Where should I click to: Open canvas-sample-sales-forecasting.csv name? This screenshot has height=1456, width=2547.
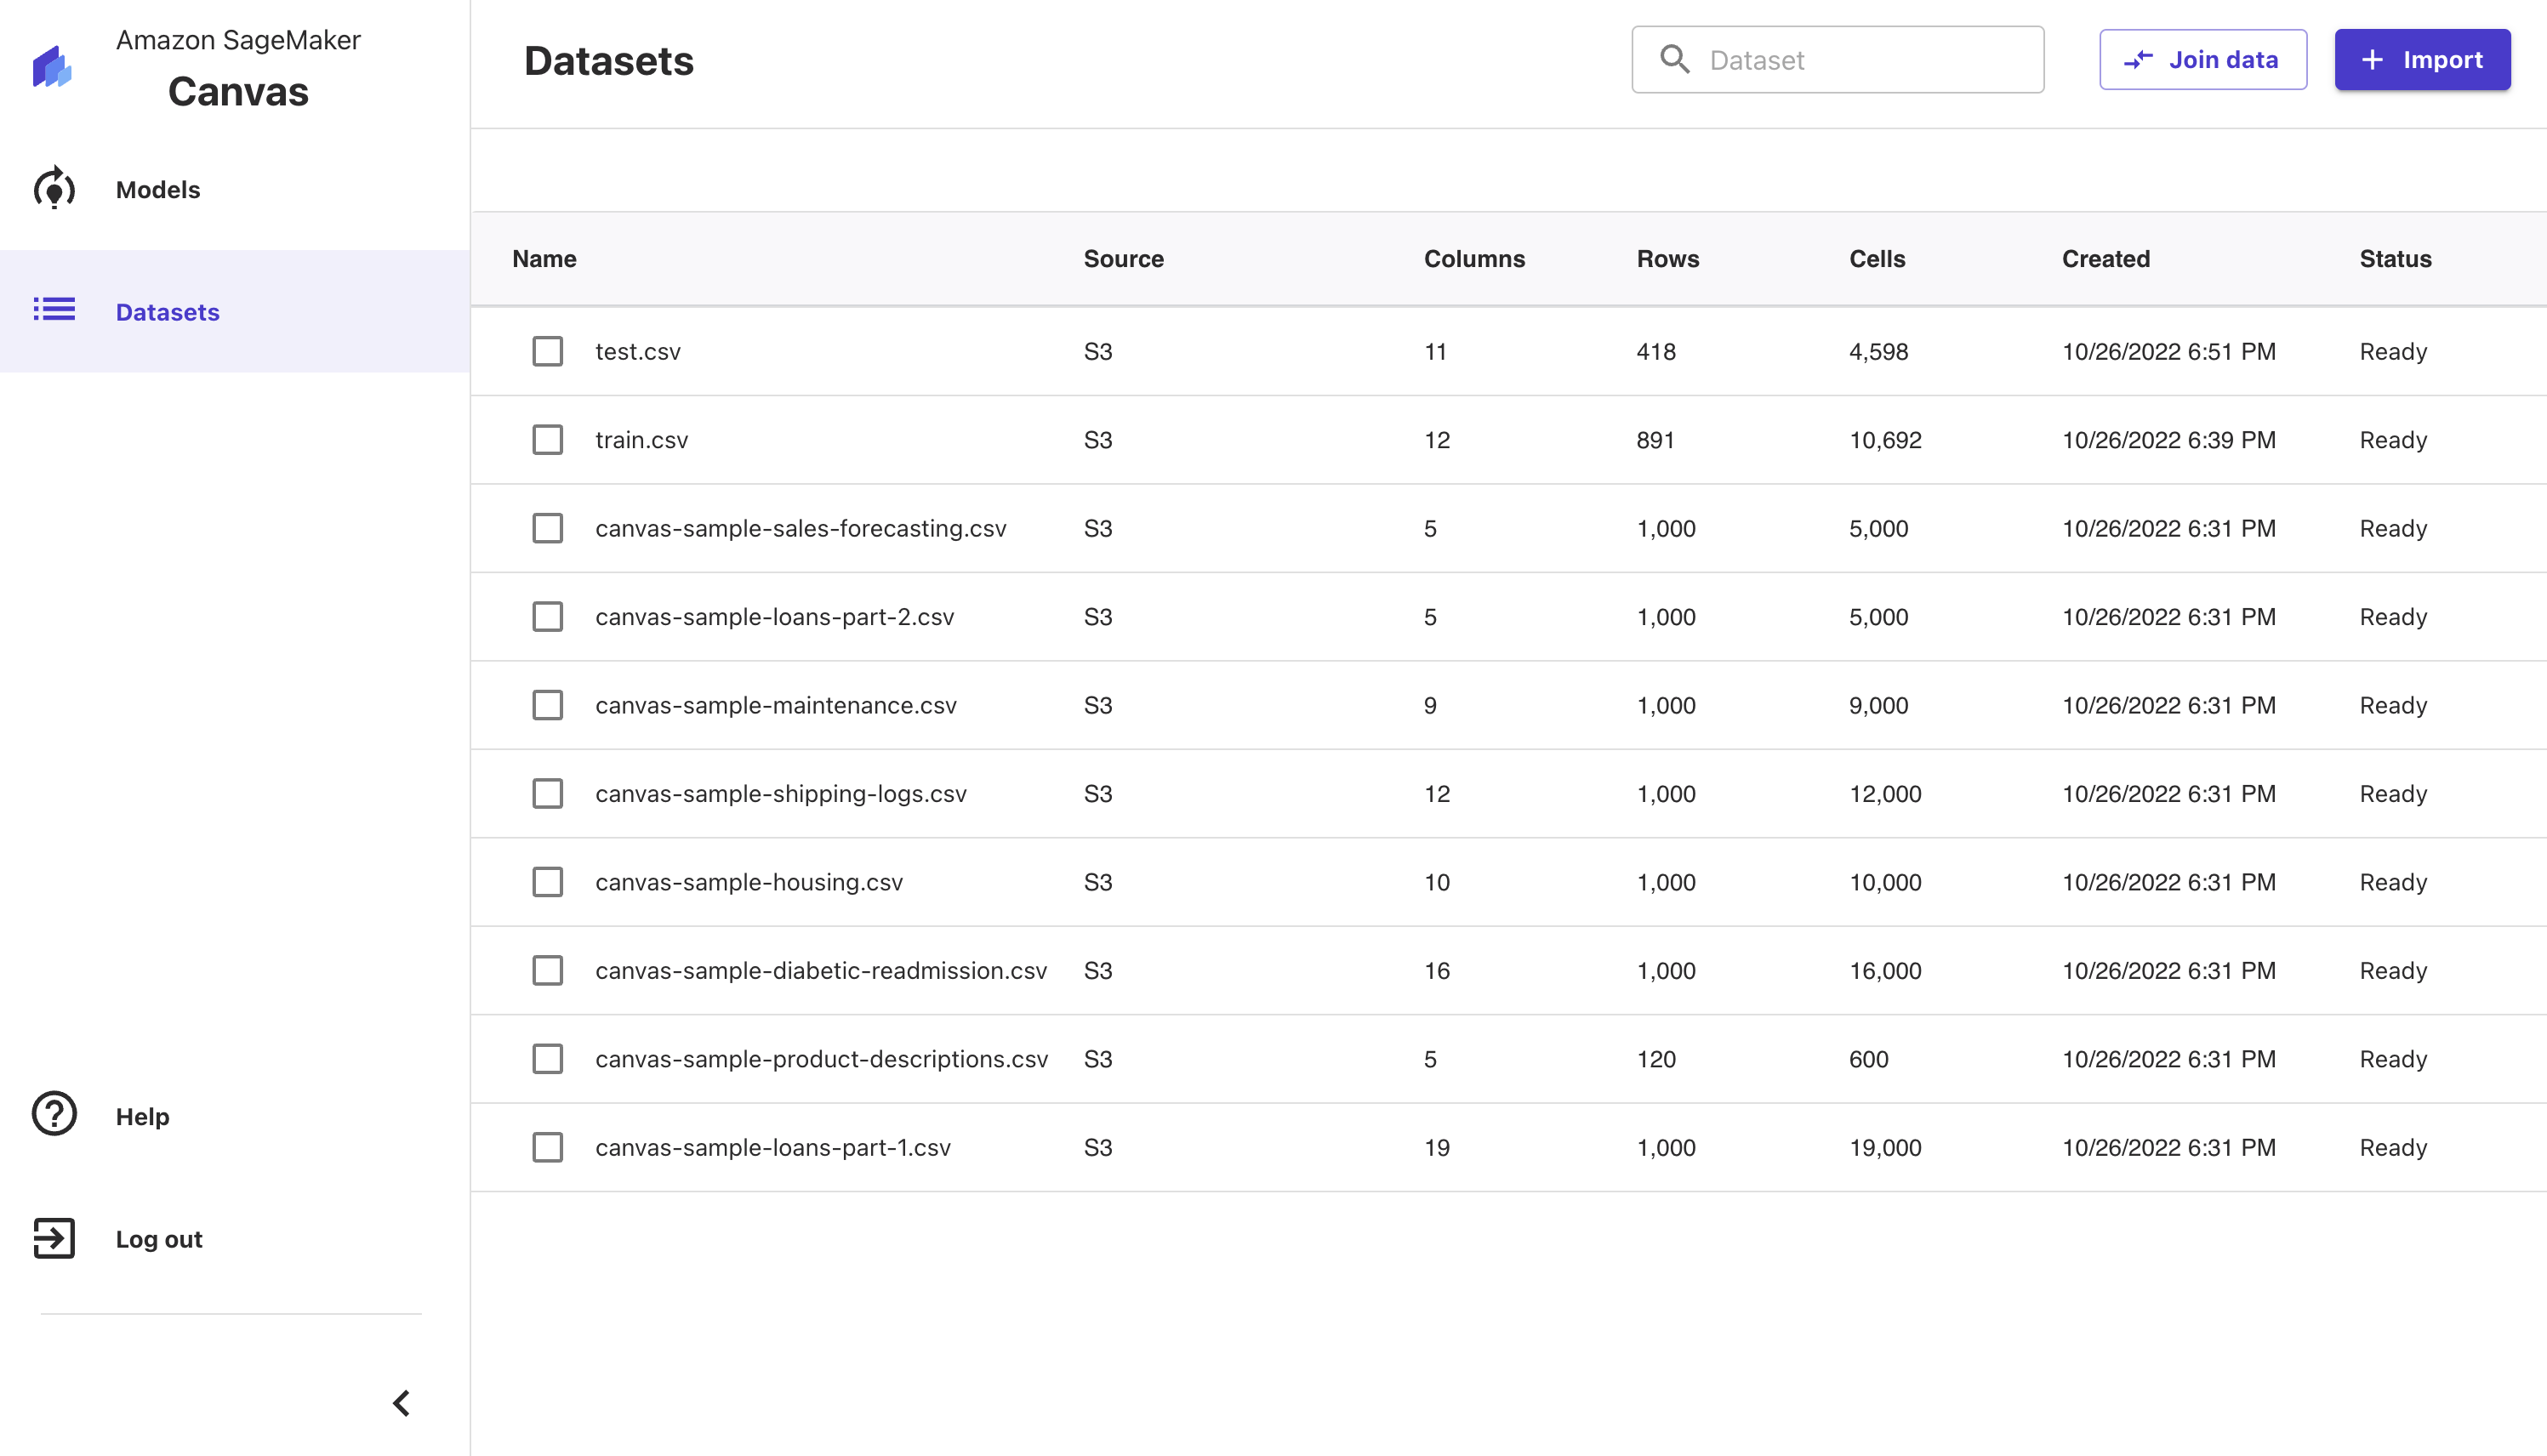pos(800,529)
